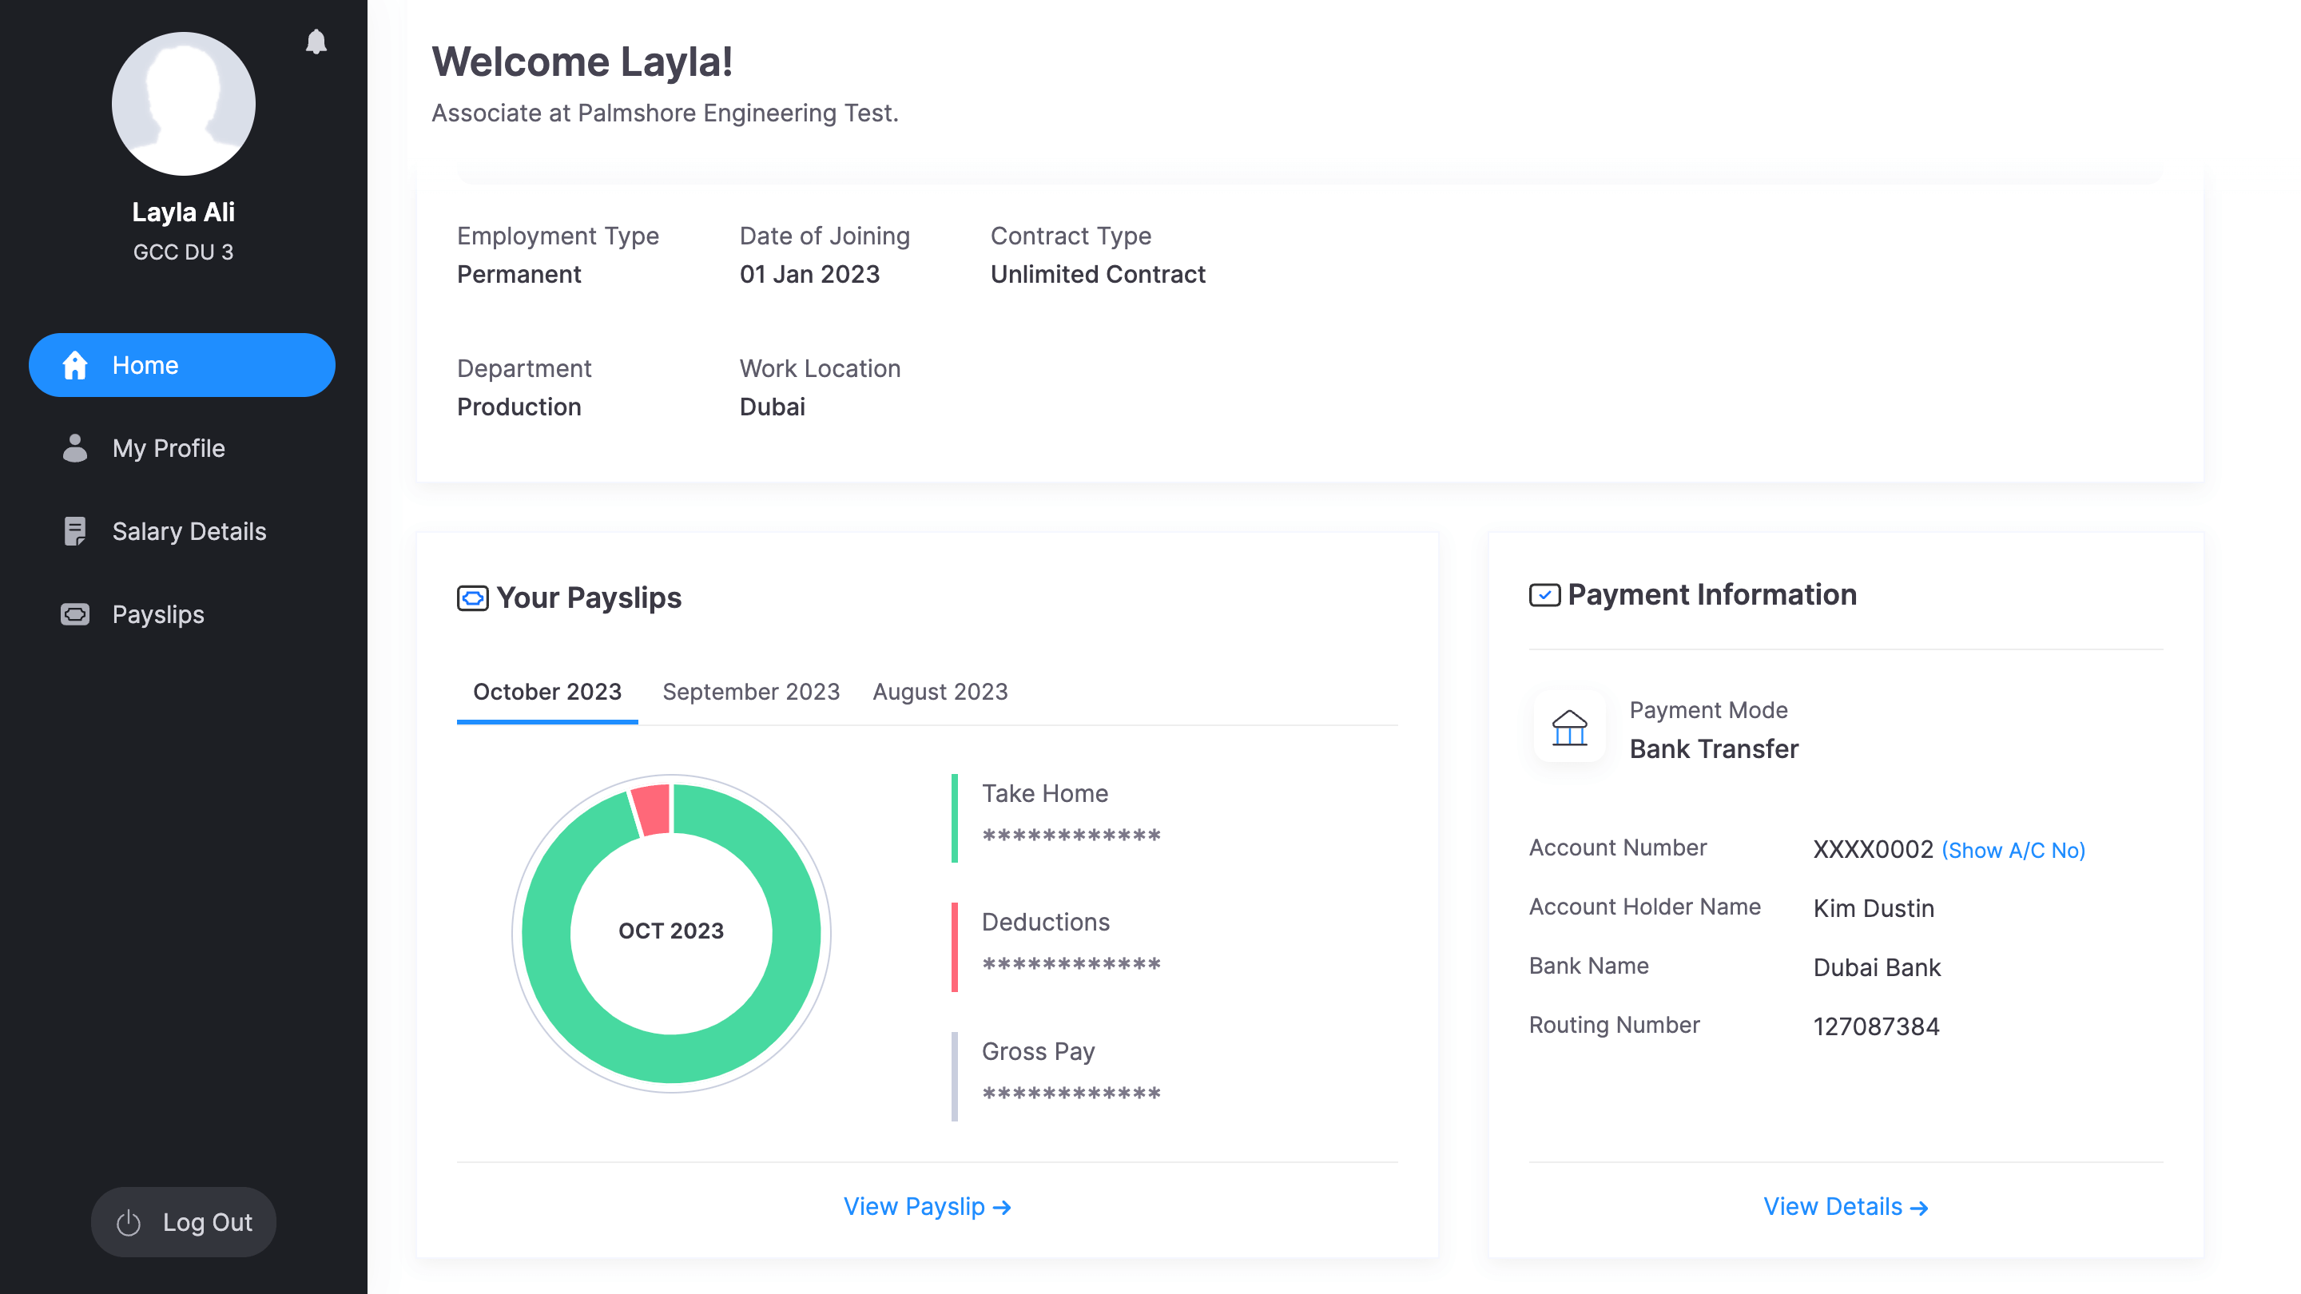Switch to the August 2023 tab
Image resolution: width=2301 pixels, height=1294 pixels.
pos(940,692)
